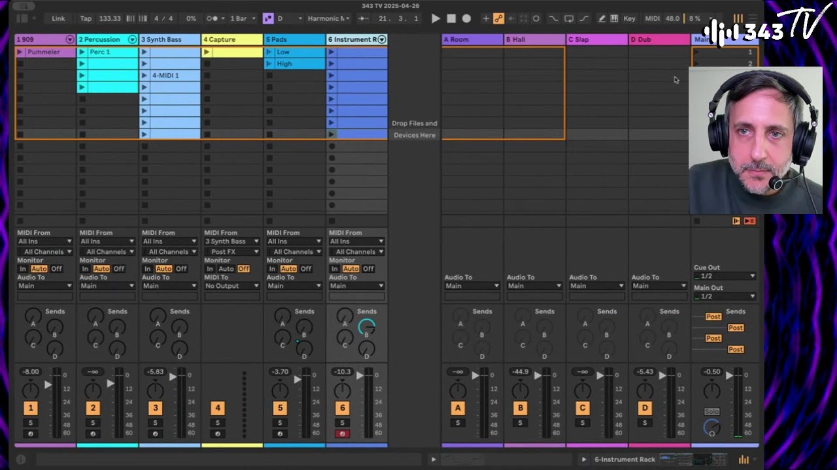This screenshot has width=837, height=470.
Task: Expand the Cue Out routing dropdown
Action: coord(725,276)
